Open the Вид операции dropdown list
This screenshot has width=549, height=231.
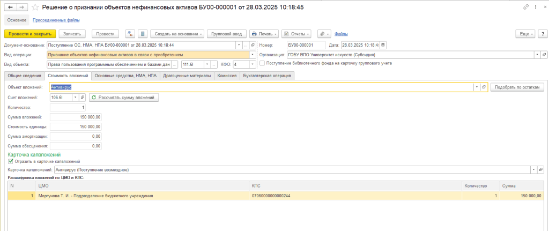[253, 55]
